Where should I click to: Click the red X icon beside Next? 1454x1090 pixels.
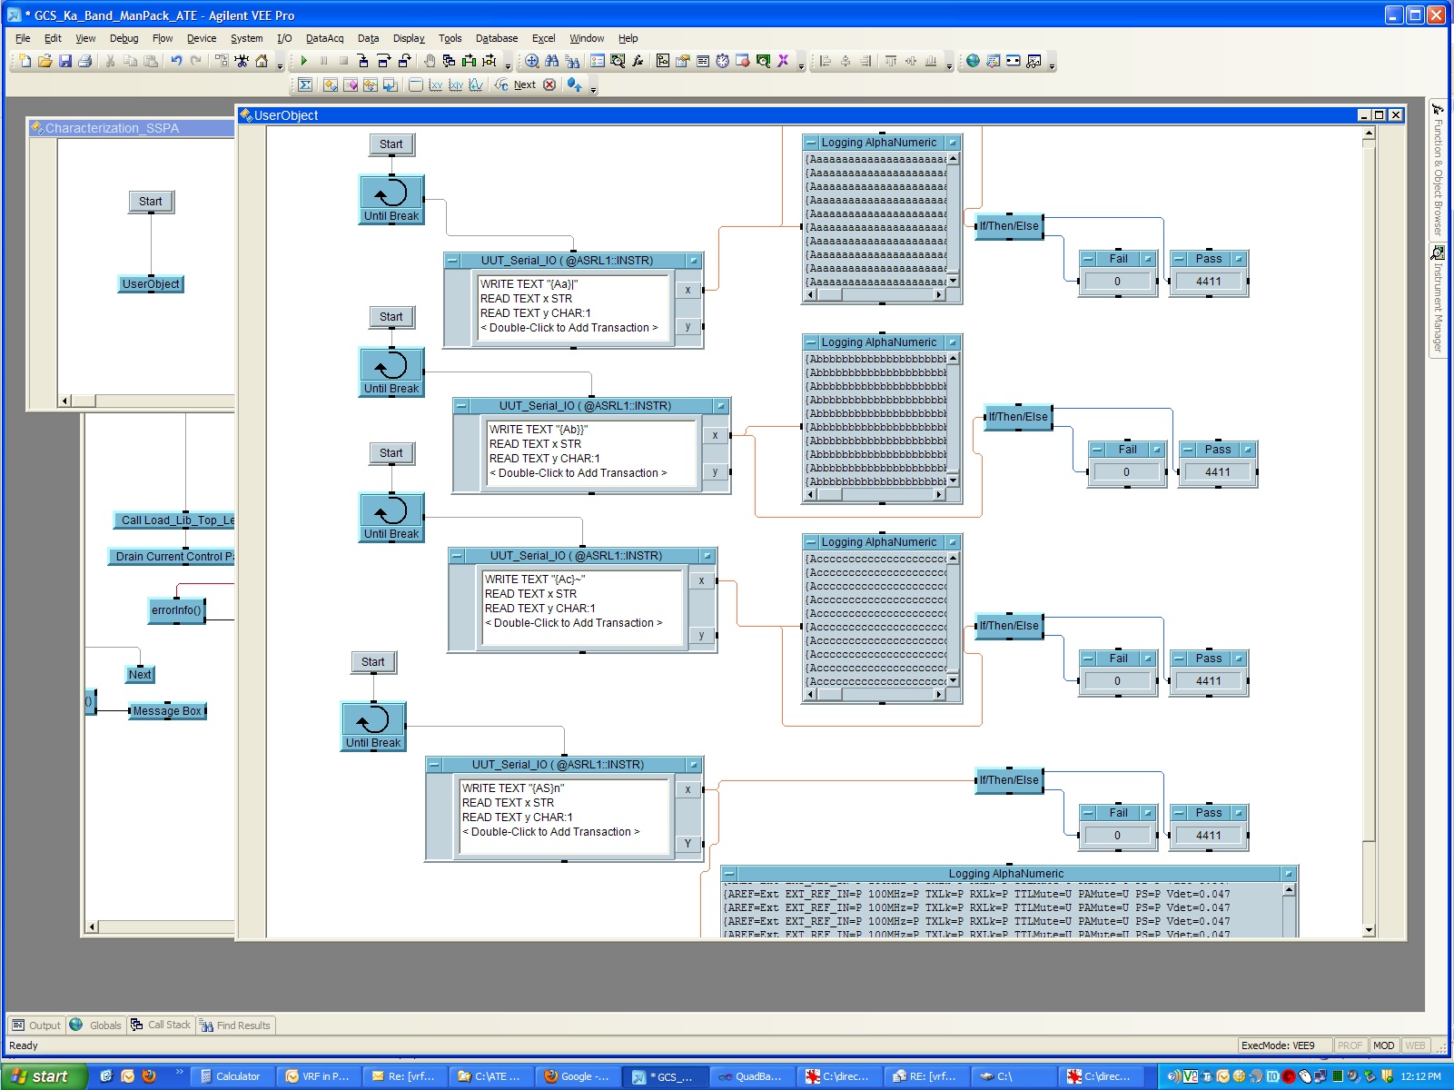(549, 84)
